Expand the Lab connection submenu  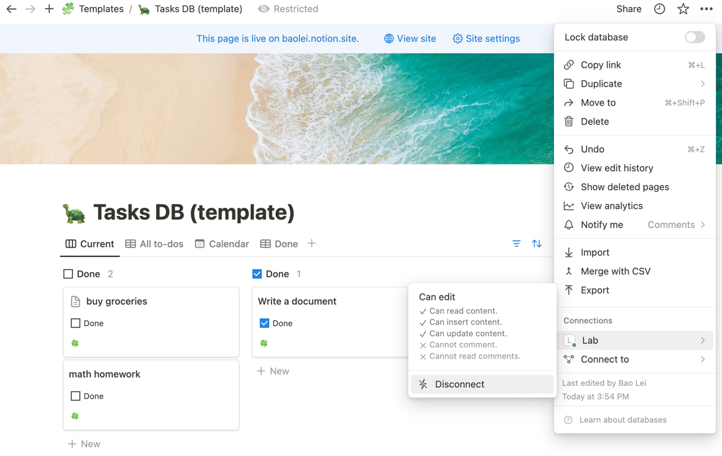coord(635,340)
